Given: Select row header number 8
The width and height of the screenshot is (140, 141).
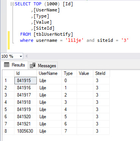Looking at the screenshot, I should [8, 131].
